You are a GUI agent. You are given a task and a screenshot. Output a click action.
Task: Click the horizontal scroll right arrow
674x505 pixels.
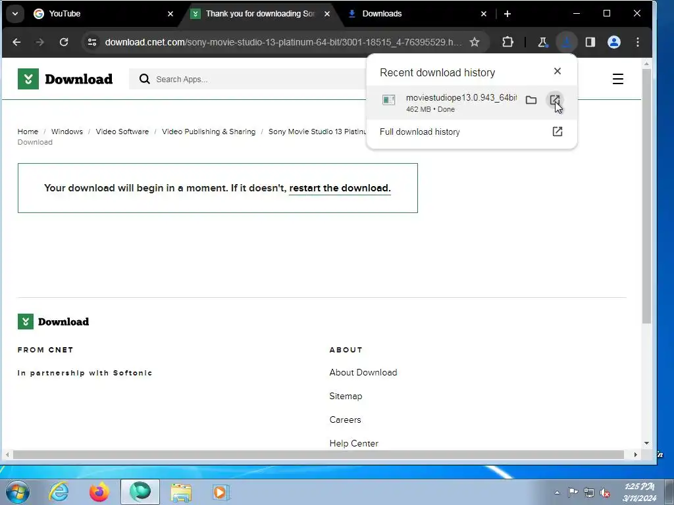(x=635, y=454)
